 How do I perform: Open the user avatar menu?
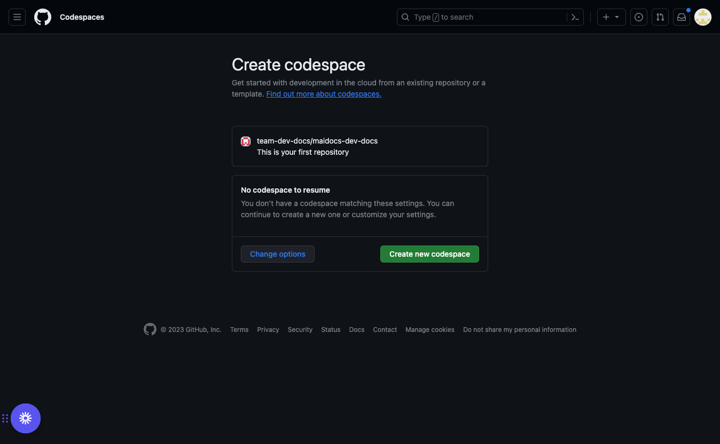[x=702, y=17]
